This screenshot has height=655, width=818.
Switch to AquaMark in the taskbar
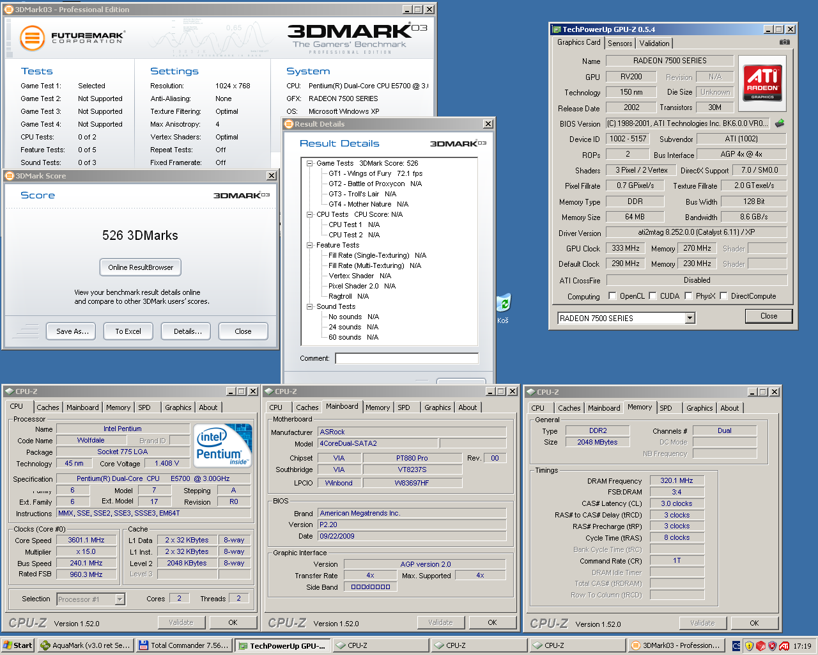coord(85,645)
